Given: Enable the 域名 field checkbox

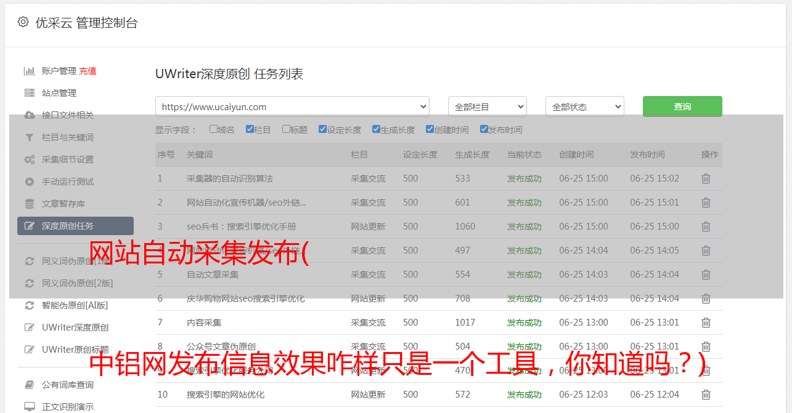Looking at the screenshot, I should tap(213, 129).
